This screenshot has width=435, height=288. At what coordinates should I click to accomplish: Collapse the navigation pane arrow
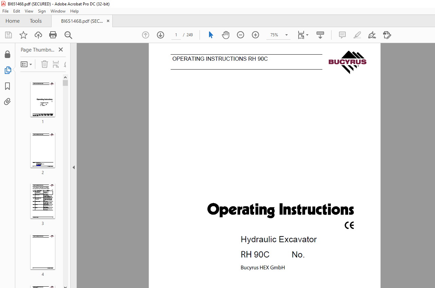tap(74, 167)
